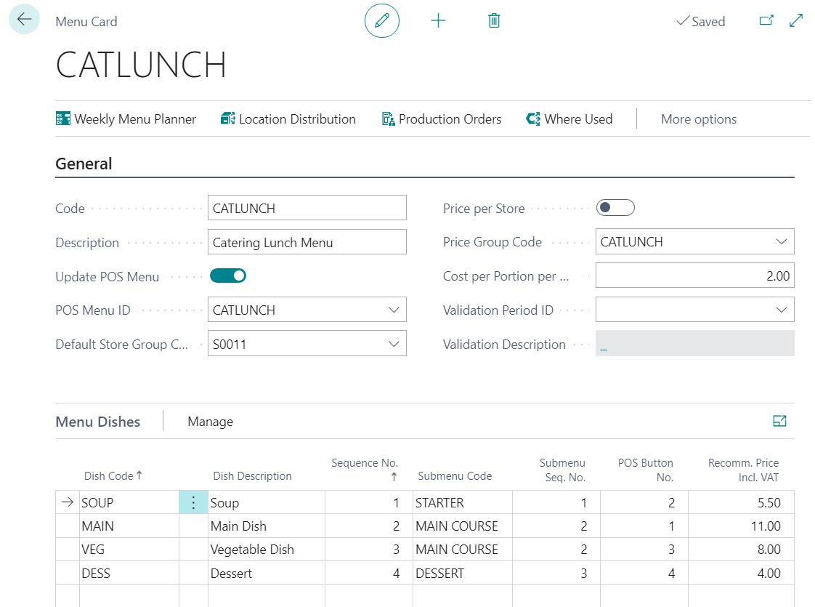Image resolution: width=815 pixels, height=607 pixels.
Task: Click the Recomm. Price Incl. VAT header
Action: [743, 470]
